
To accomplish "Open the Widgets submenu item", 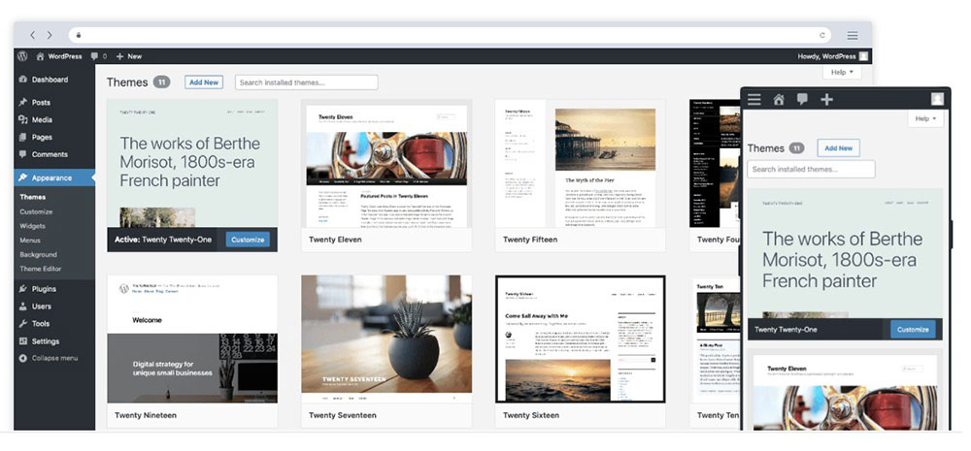I will click(x=32, y=226).
